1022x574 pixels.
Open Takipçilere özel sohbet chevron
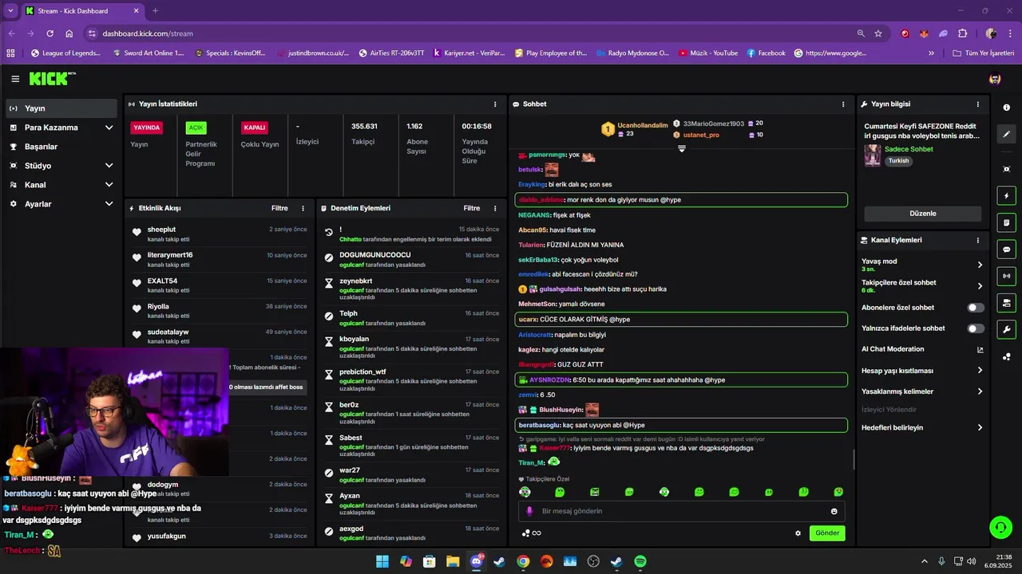pos(980,286)
